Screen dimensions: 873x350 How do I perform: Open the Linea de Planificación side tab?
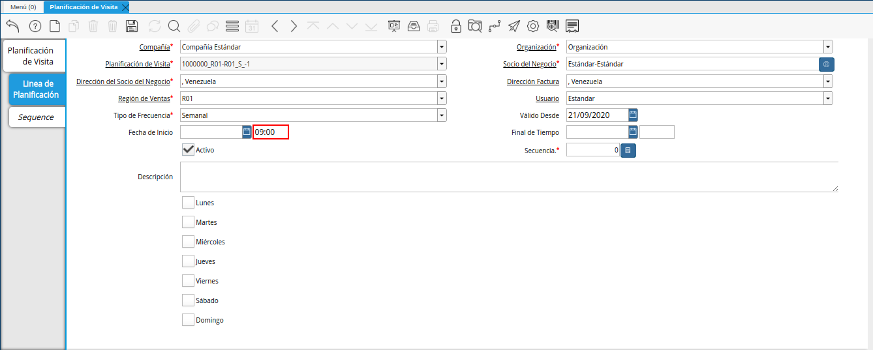click(37, 89)
